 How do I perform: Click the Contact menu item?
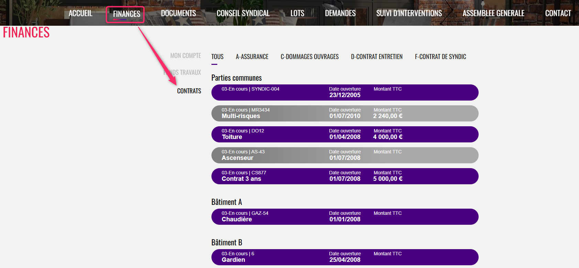click(x=558, y=13)
